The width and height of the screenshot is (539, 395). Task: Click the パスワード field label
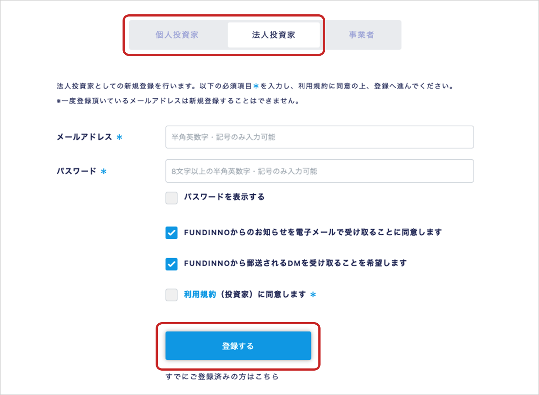point(77,171)
